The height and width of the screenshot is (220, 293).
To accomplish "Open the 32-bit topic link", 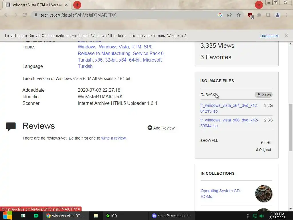I will (111, 60).
